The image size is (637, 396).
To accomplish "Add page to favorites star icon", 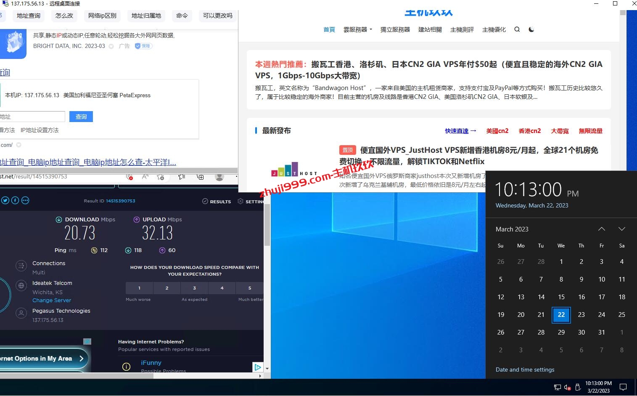I will point(161,177).
